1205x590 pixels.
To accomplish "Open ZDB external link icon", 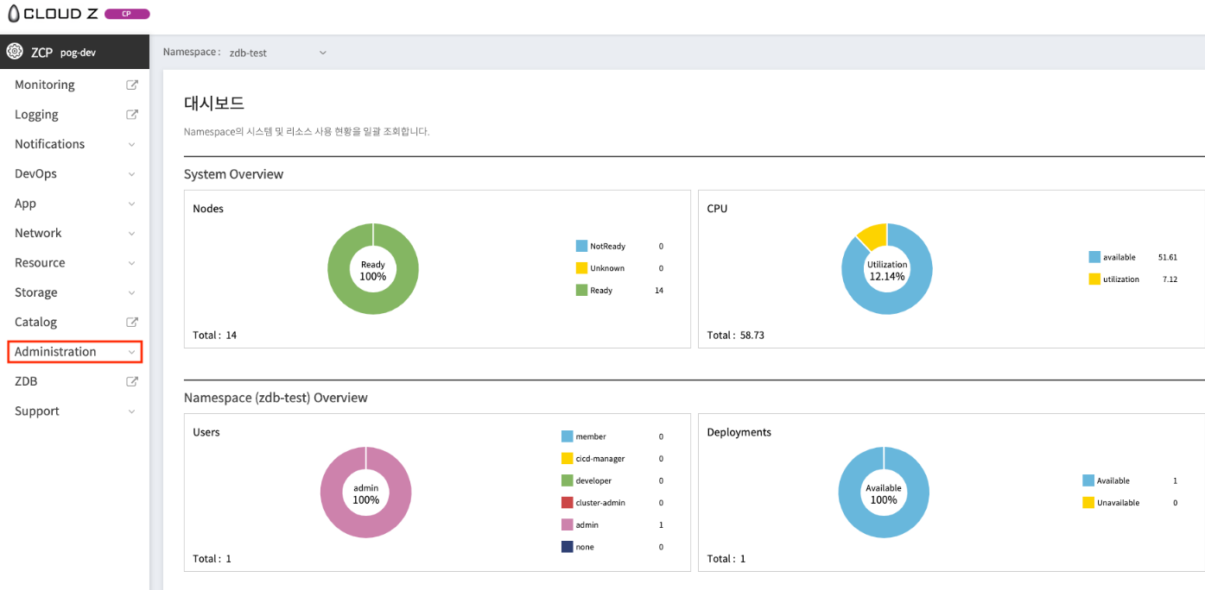I will click(132, 381).
